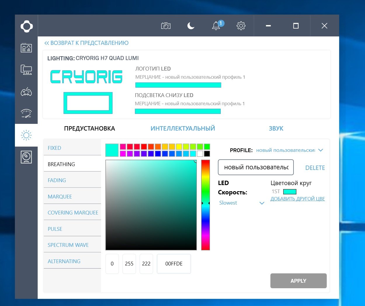Pick the black preset swatch
The image size is (365, 306).
pyautogui.click(x=207, y=154)
